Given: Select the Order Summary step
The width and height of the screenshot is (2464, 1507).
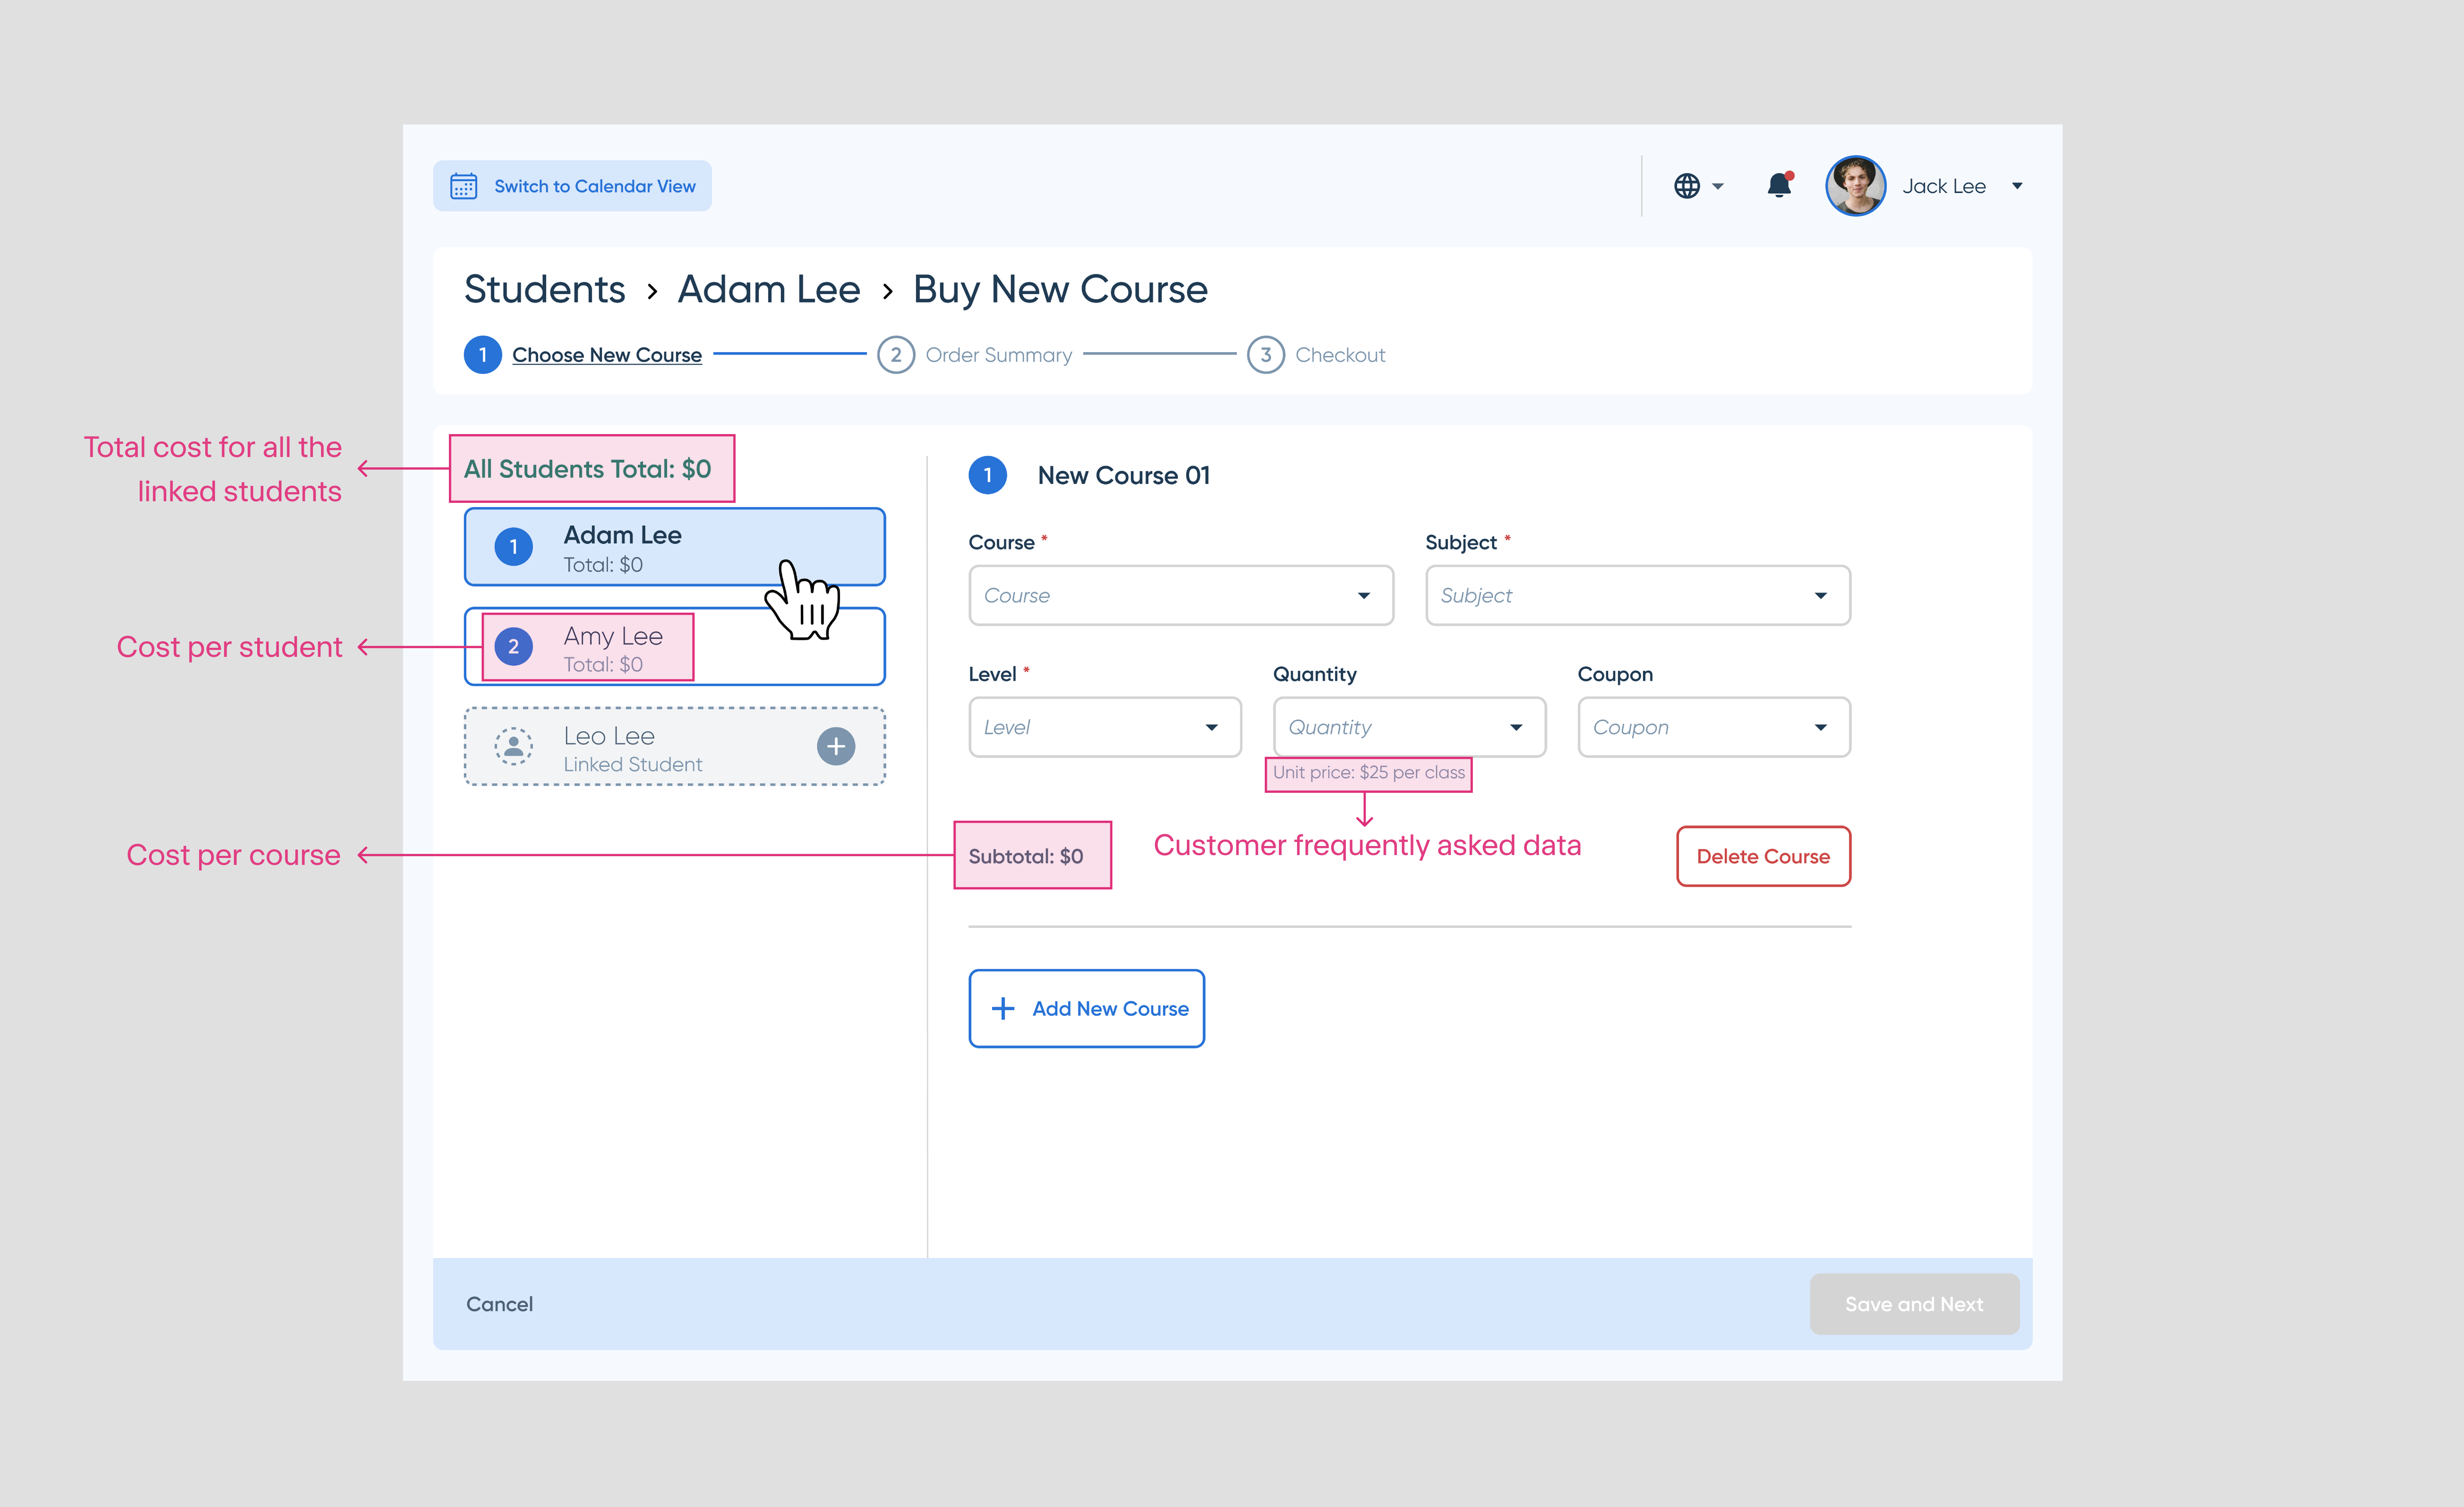Looking at the screenshot, I should (998, 355).
